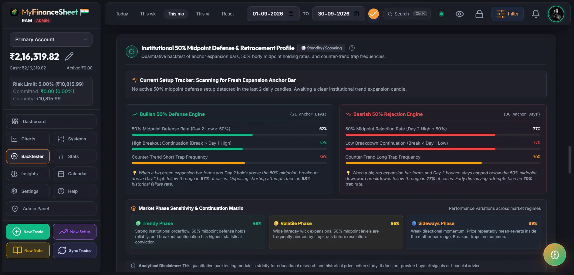The image size is (574, 275).
Task: Open Admin Panel
Action: (51, 209)
